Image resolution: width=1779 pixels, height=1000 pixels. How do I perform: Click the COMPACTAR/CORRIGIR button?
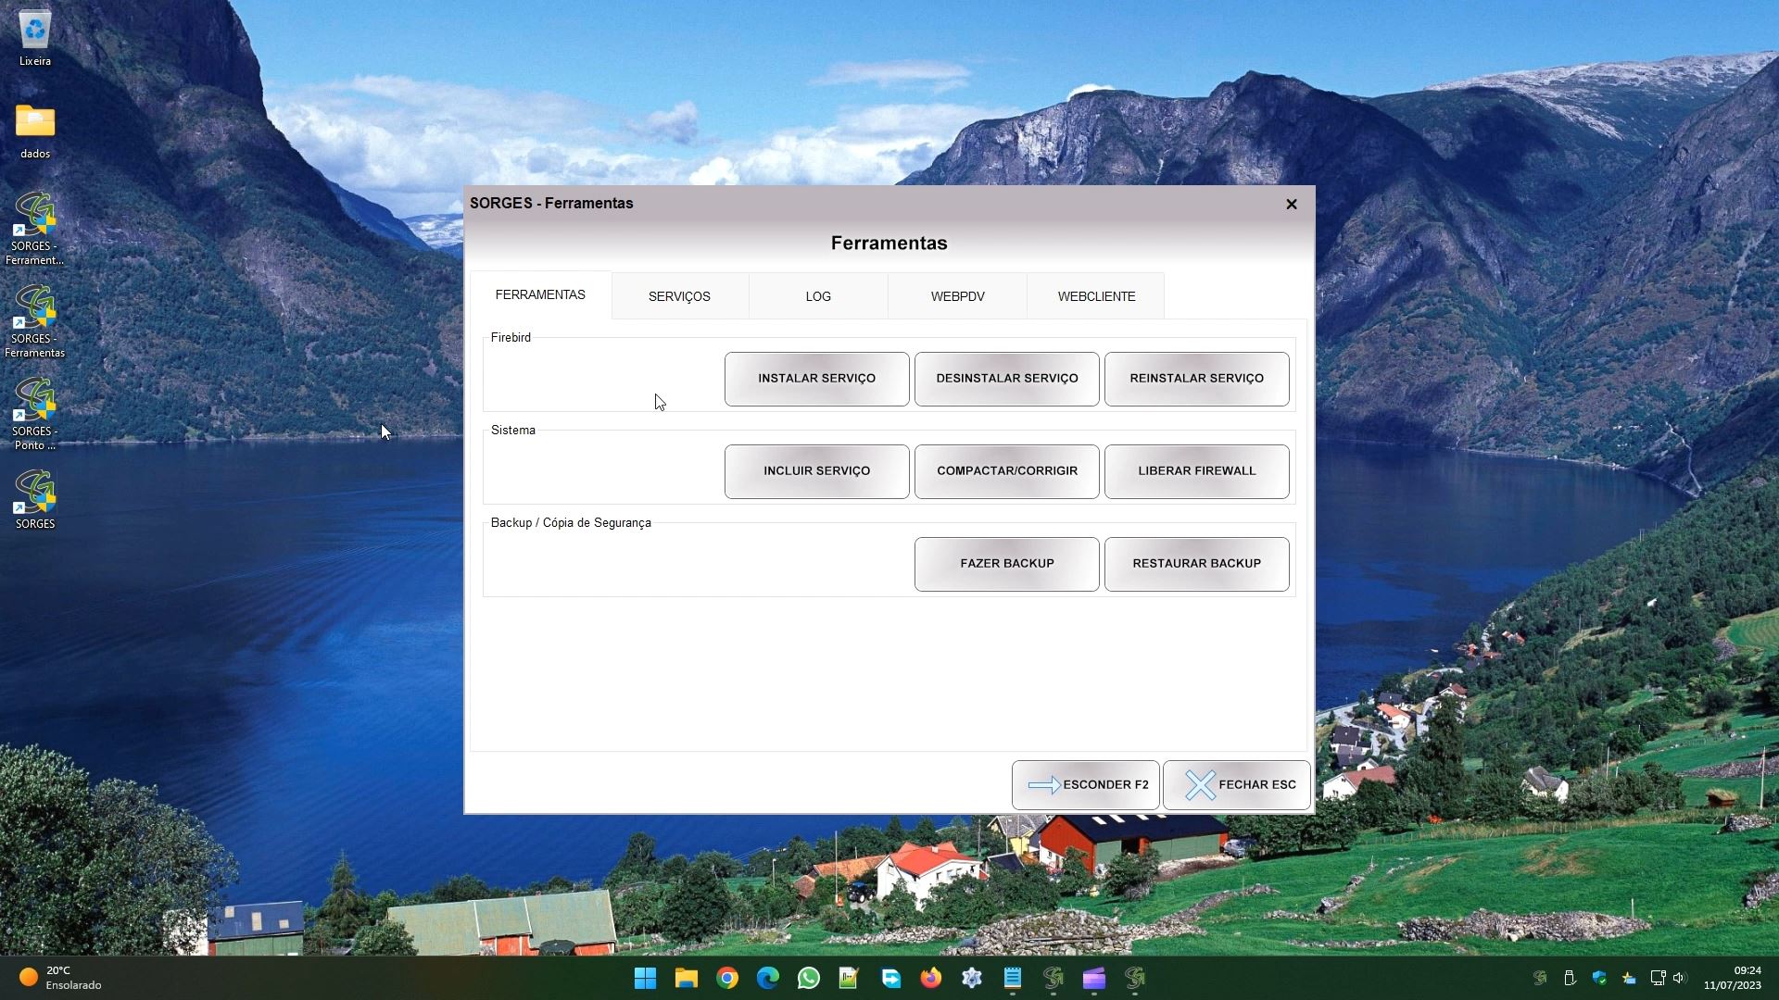coord(1006,470)
